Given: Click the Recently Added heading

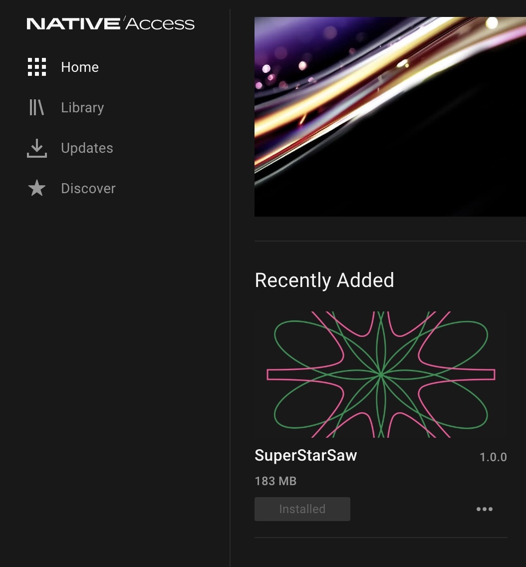Looking at the screenshot, I should (324, 280).
